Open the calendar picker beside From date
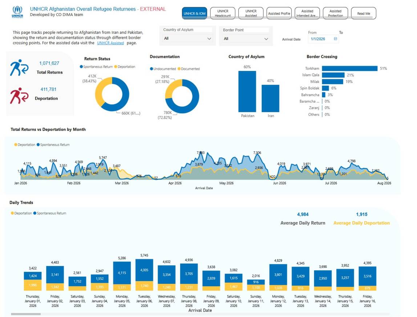This screenshot has height=317, width=417. point(335,39)
